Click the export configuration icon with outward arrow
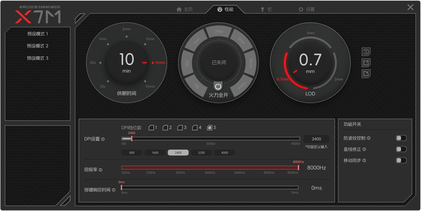421x211 pixels. coord(366,62)
